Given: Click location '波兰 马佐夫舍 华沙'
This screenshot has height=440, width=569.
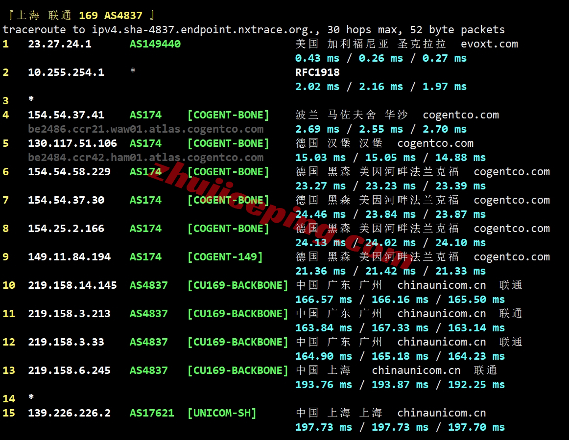Looking at the screenshot, I should (352, 115).
